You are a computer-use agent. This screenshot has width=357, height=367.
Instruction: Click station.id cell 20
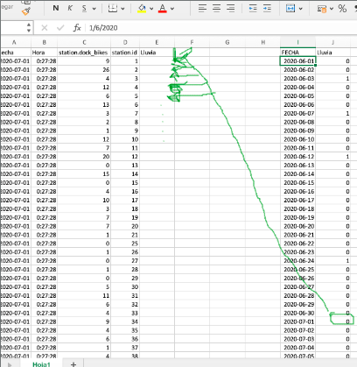125,226
